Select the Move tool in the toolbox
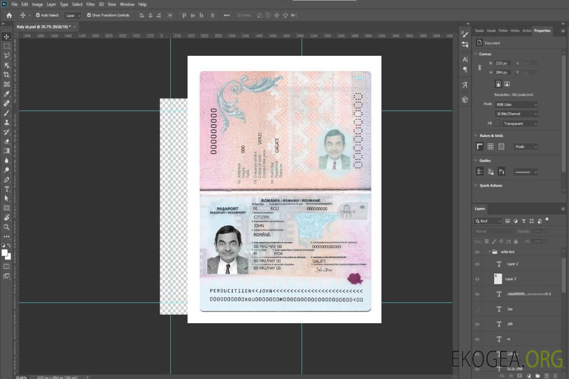Screen dimensions: 569x379 pos(6,37)
